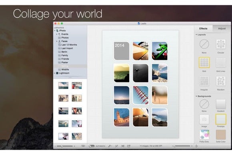
Task: Select the yellow sunset sea photo in collage
Action: [122, 73]
